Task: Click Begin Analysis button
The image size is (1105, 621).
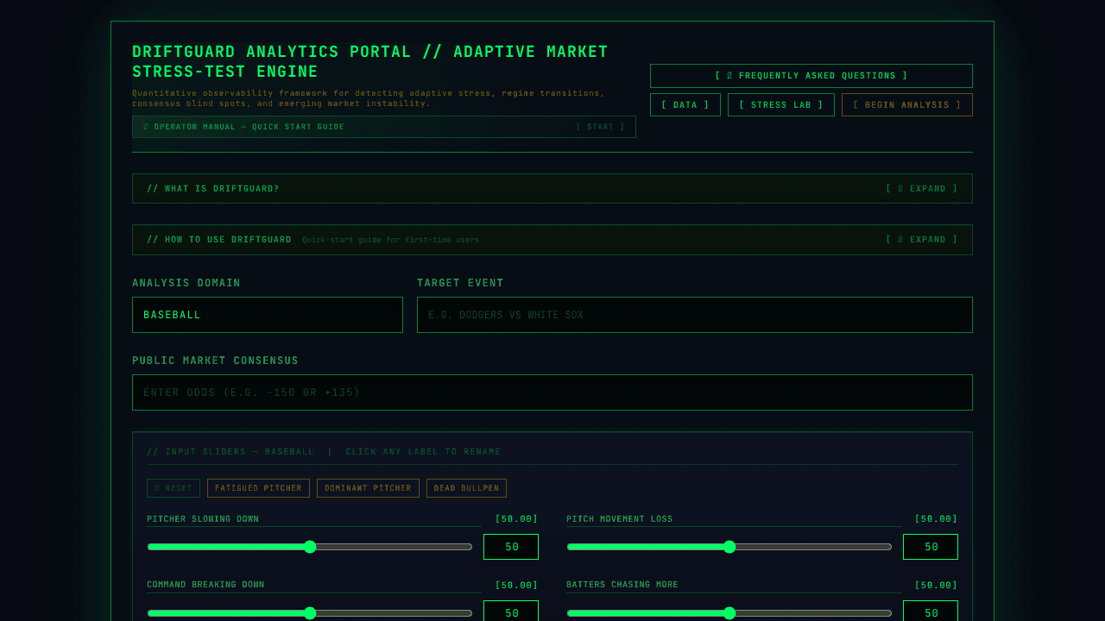Action: (x=906, y=105)
